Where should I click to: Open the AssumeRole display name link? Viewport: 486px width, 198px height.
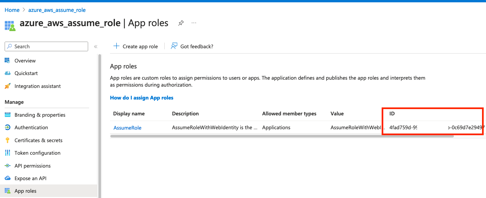tap(127, 128)
